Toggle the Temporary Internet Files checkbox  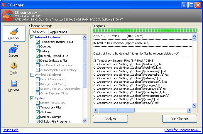click(38, 42)
